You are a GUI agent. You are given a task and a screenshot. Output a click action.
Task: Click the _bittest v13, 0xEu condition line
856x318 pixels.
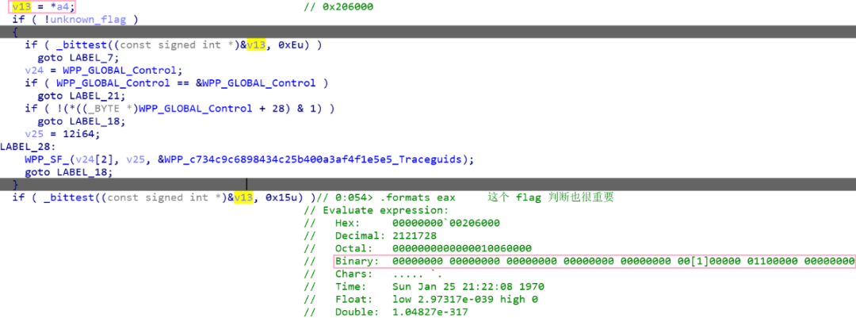click(x=173, y=45)
